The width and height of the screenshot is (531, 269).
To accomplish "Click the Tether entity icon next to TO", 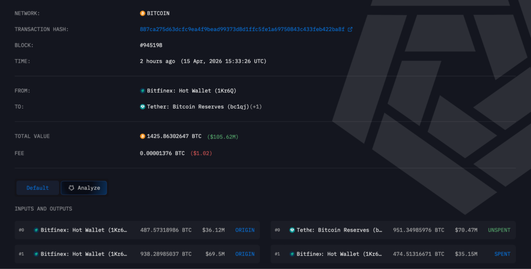I will coord(142,106).
